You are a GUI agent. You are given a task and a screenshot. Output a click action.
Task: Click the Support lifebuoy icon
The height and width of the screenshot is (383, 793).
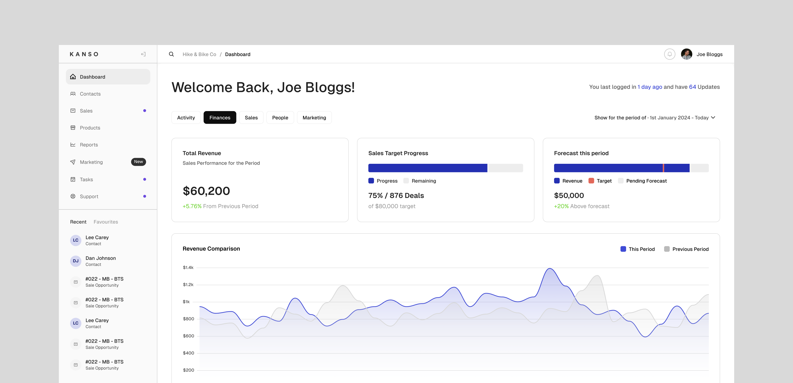pyautogui.click(x=73, y=196)
